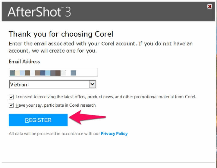
Task: Click the pink arrow pointing at Register
Action: tap(87, 117)
